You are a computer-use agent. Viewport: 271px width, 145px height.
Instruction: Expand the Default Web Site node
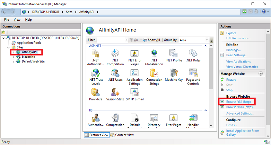[x=14, y=61]
